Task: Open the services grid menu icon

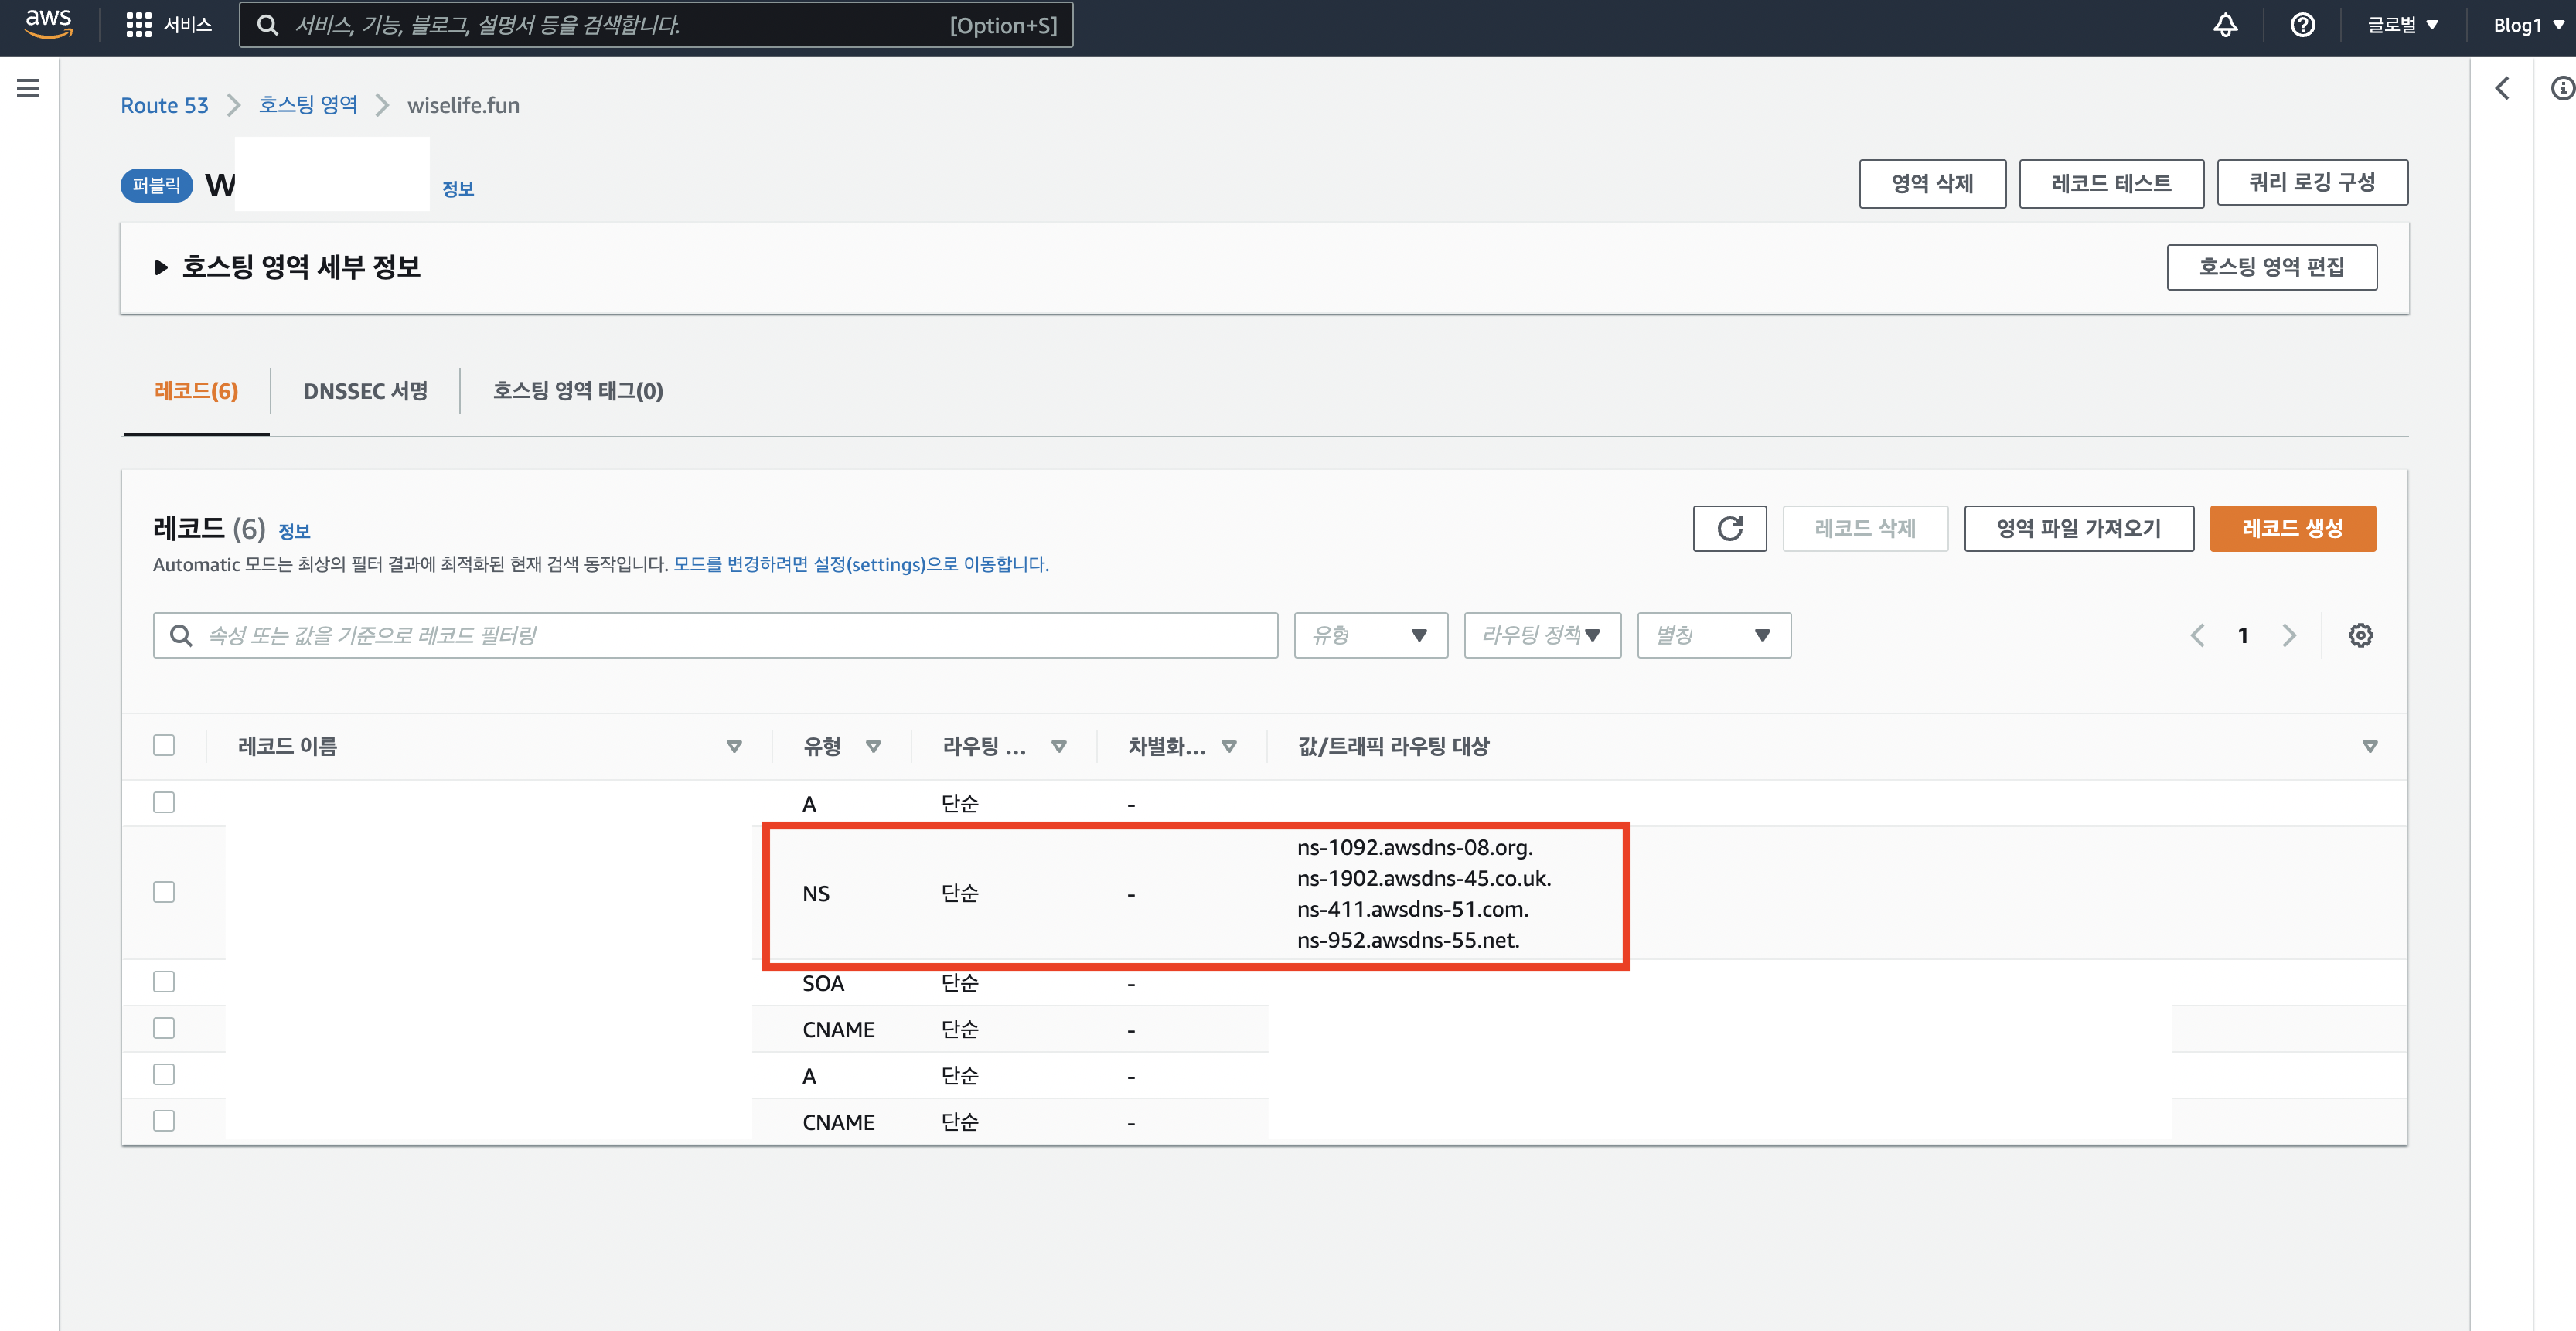Action: [x=138, y=25]
